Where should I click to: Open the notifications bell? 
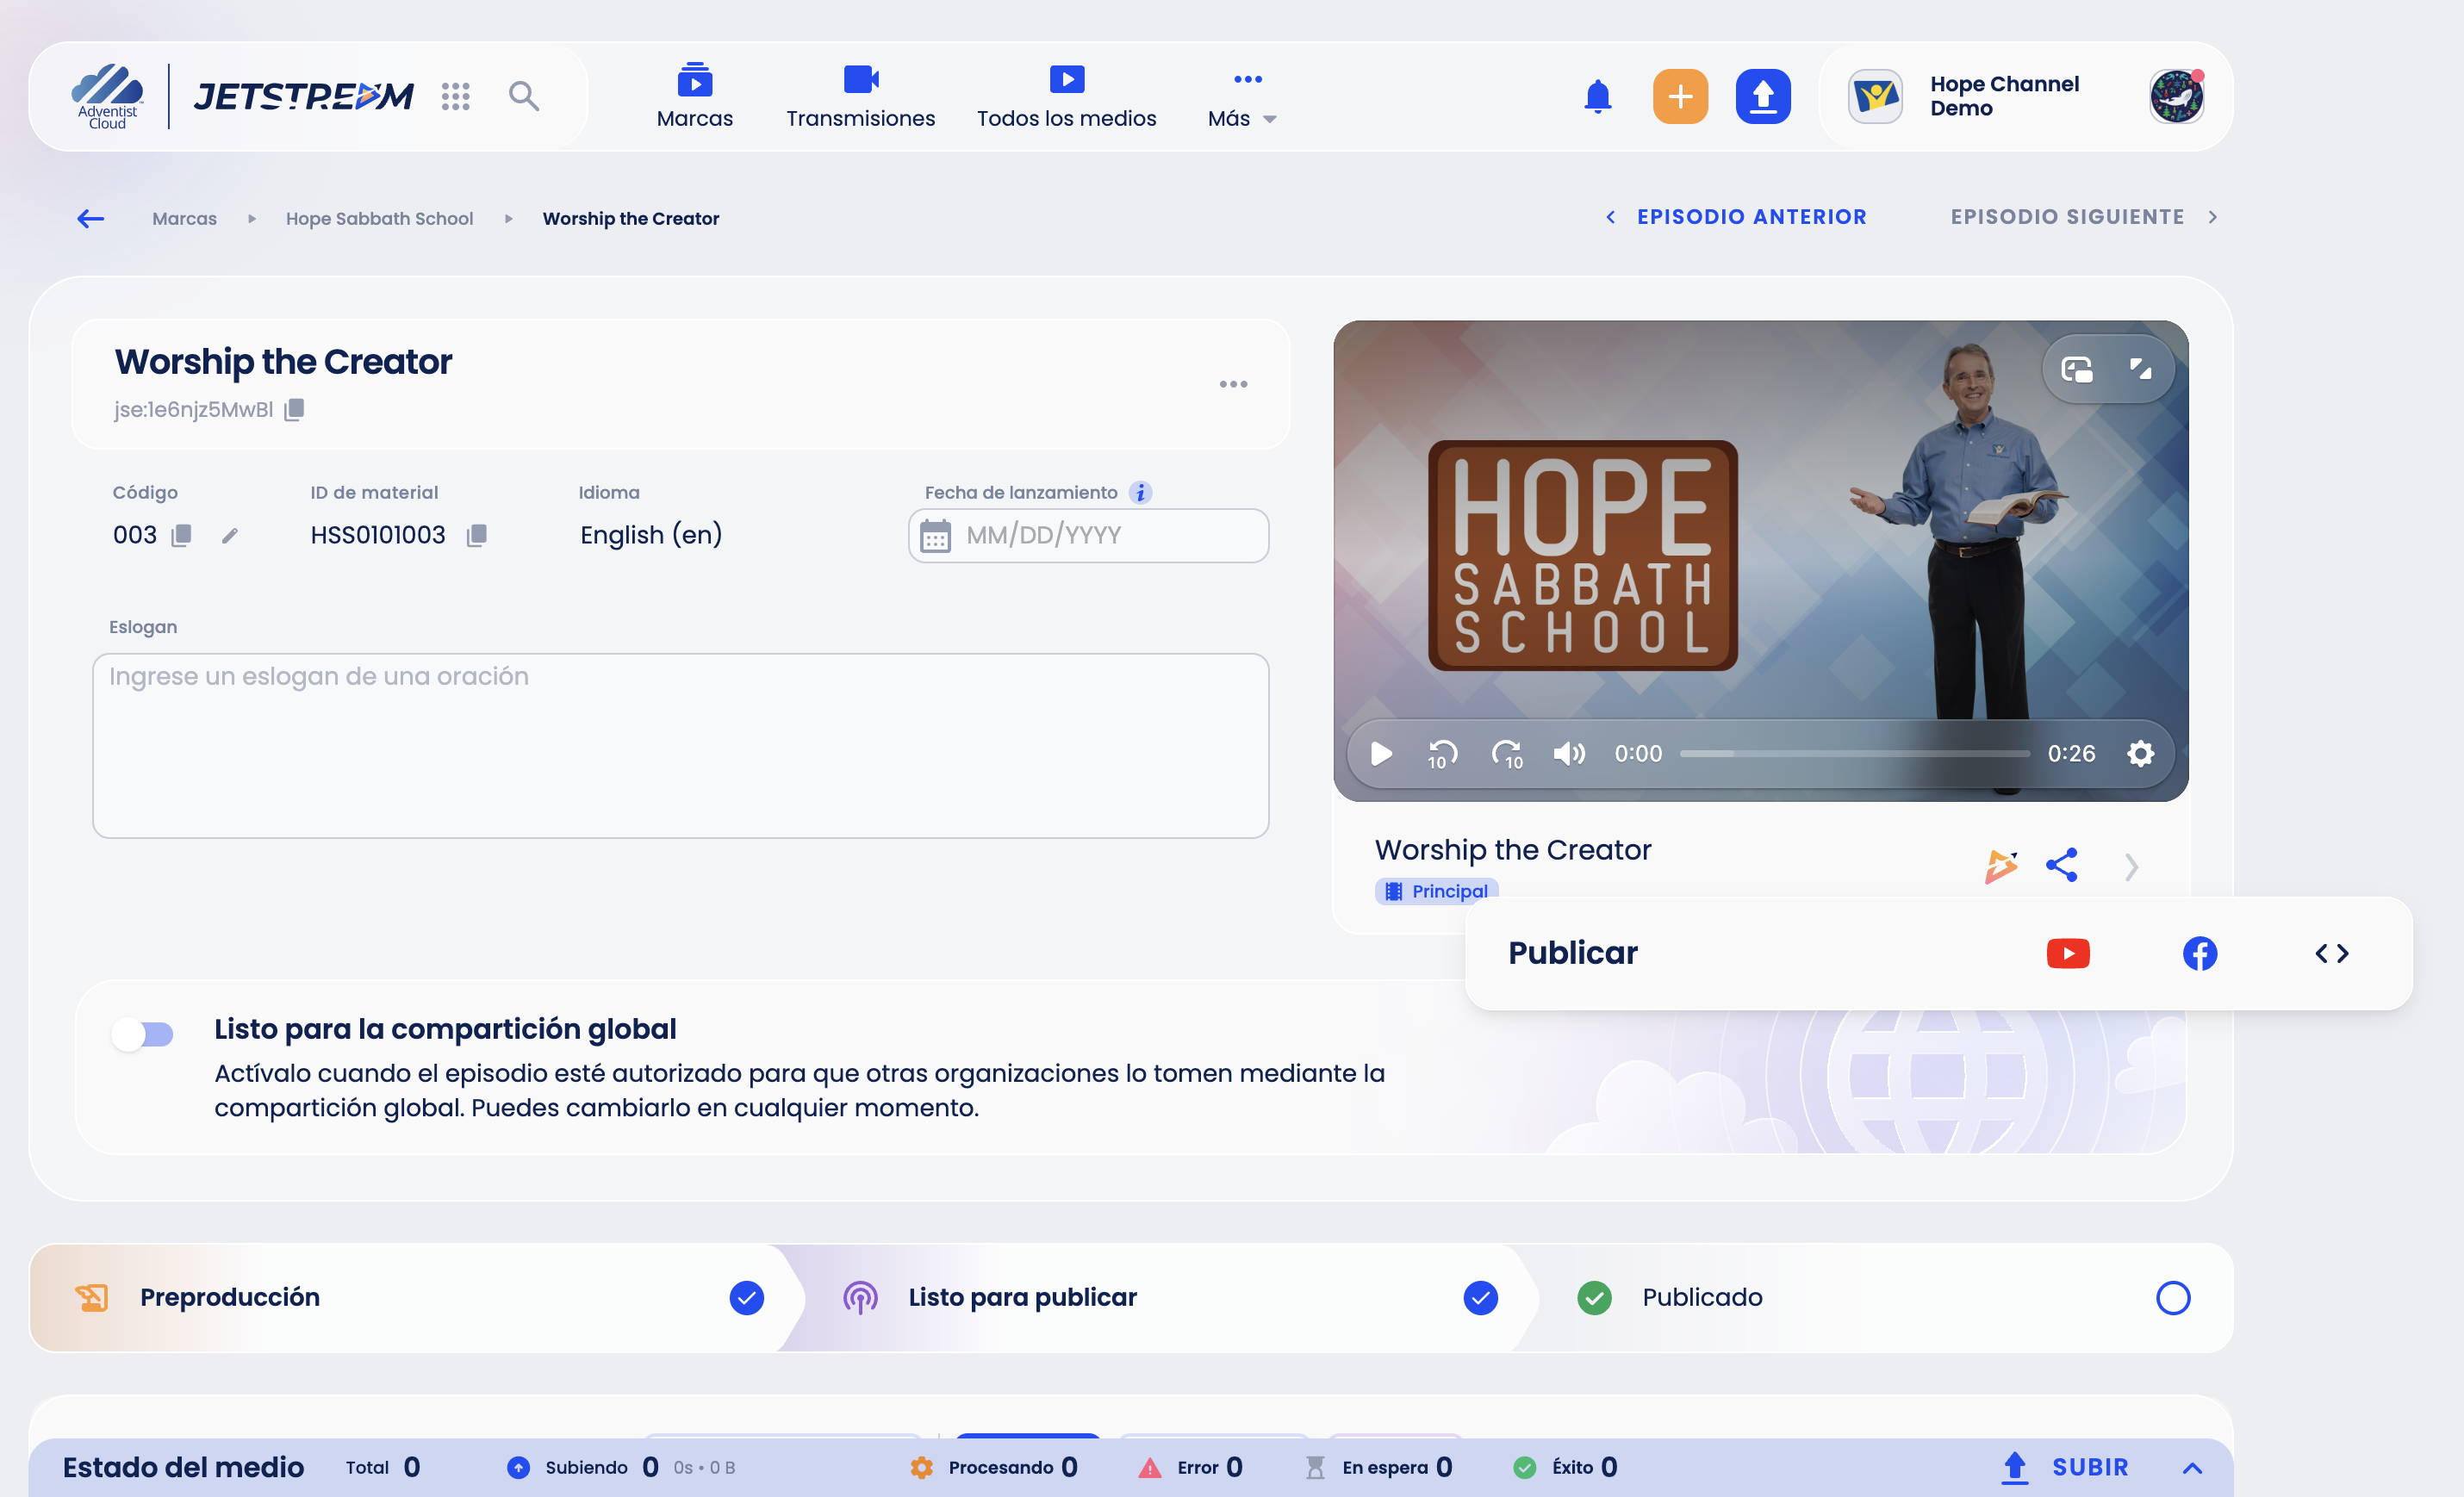1598,97
